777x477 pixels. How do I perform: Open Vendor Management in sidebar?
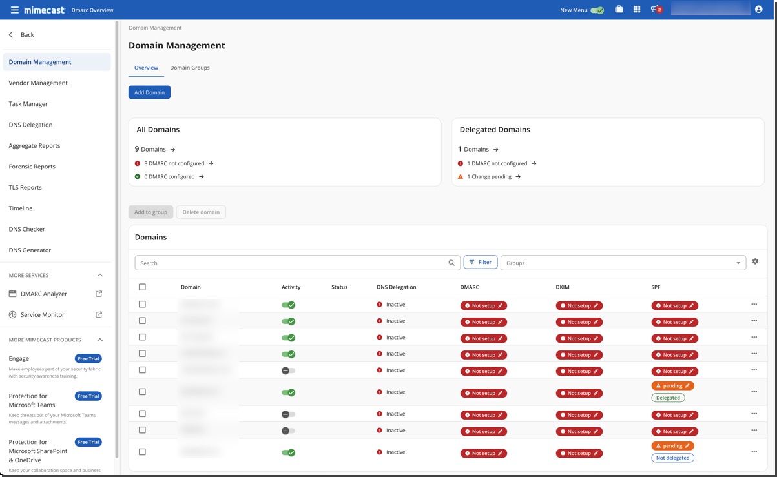(38, 83)
